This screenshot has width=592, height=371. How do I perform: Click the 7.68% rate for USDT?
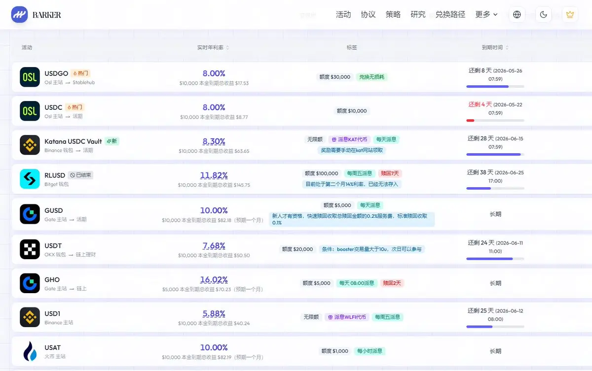[214, 245]
